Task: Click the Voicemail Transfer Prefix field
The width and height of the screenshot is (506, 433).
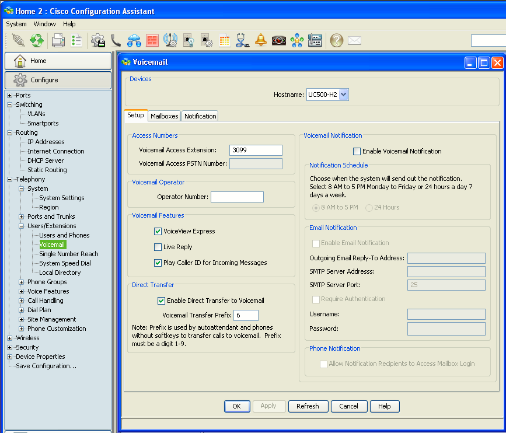Action: (x=246, y=315)
